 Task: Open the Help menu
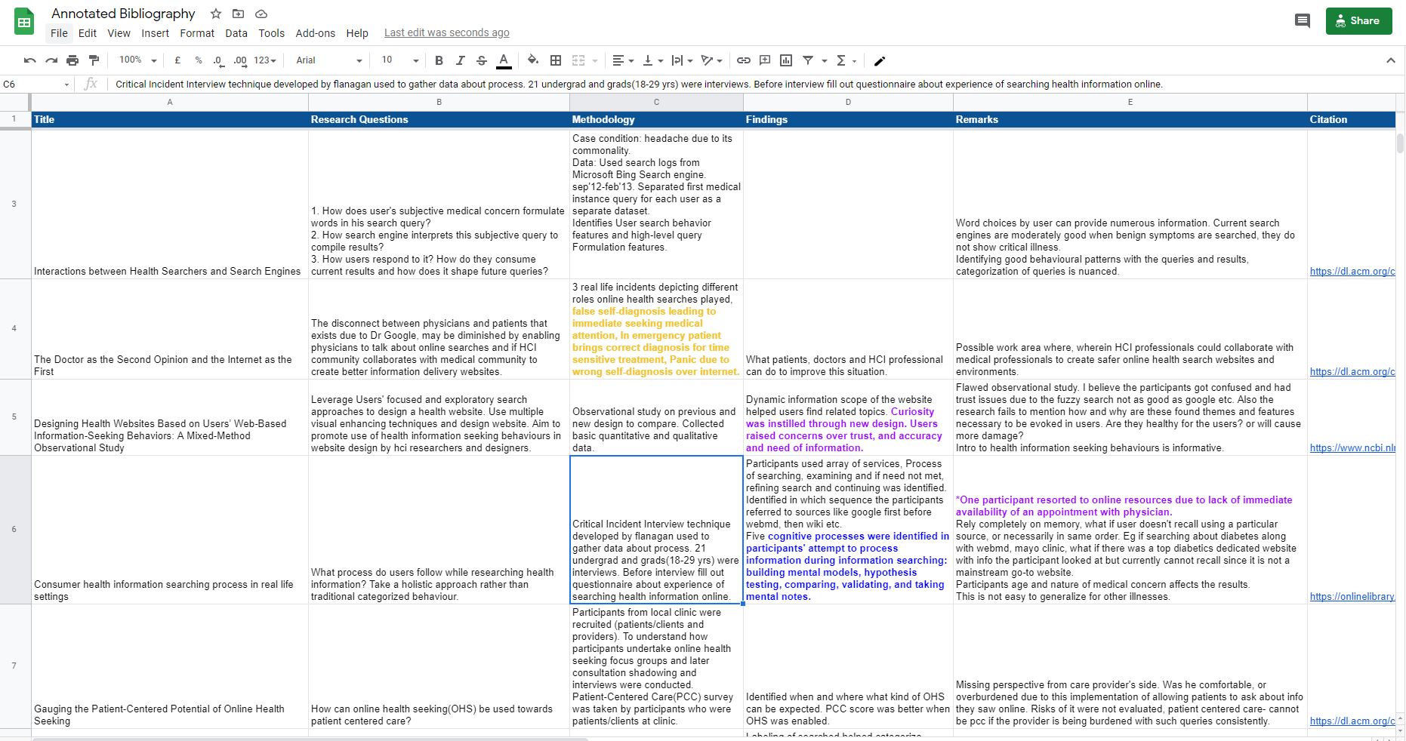pos(357,33)
